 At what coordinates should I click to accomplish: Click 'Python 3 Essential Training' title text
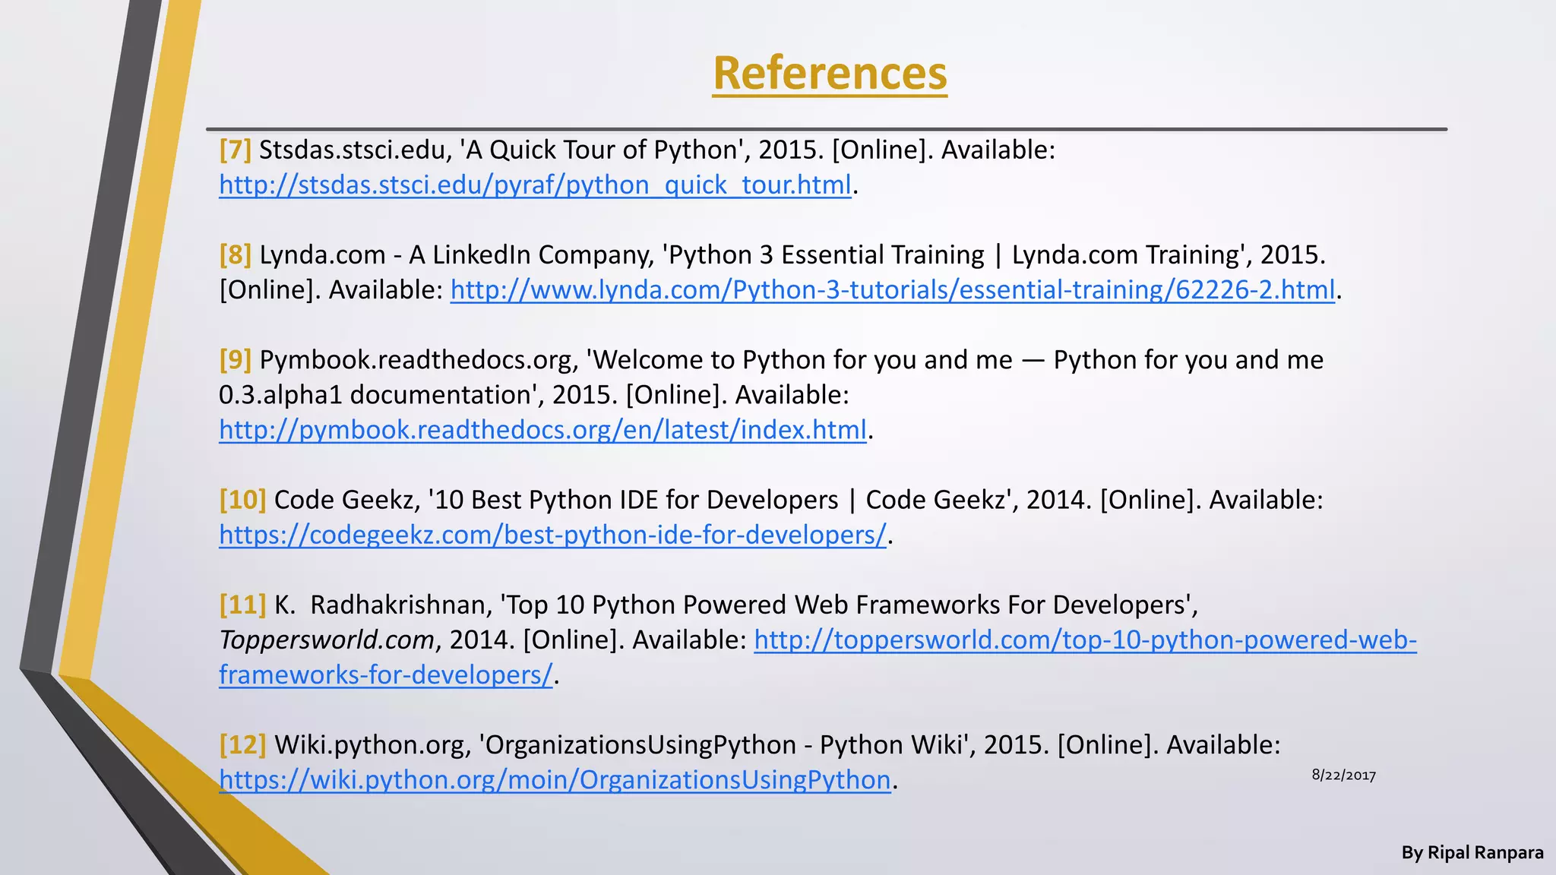(x=827, y=254)
